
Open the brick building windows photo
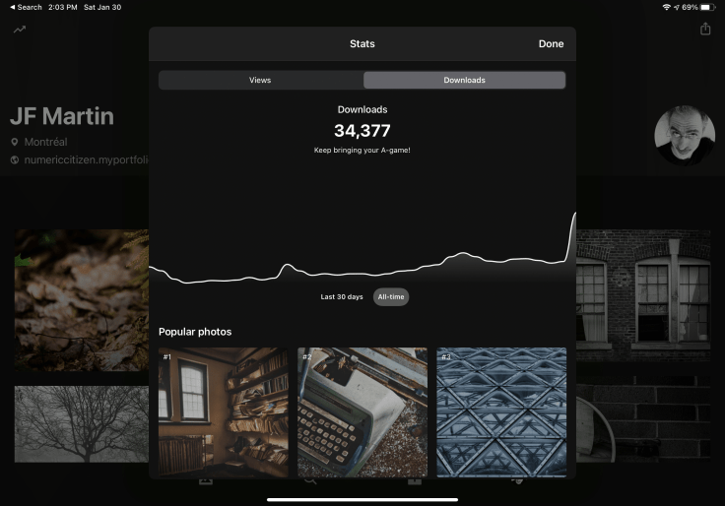pos(643,295)
